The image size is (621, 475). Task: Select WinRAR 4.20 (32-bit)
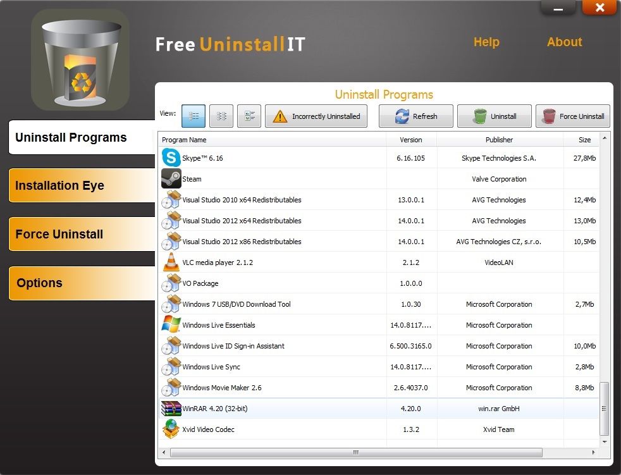click(x=214, y=409)
